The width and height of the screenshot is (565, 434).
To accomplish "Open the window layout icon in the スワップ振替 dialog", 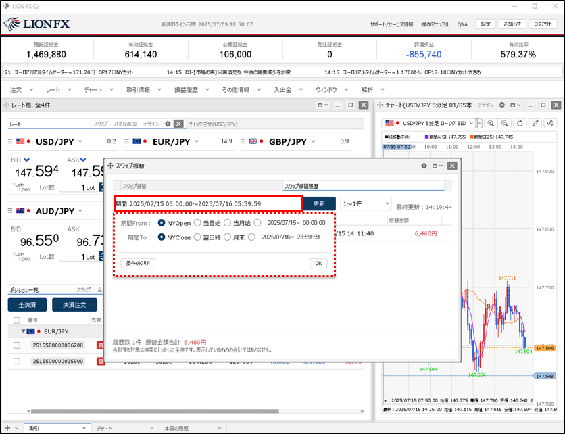I will [x=437, y=166].
